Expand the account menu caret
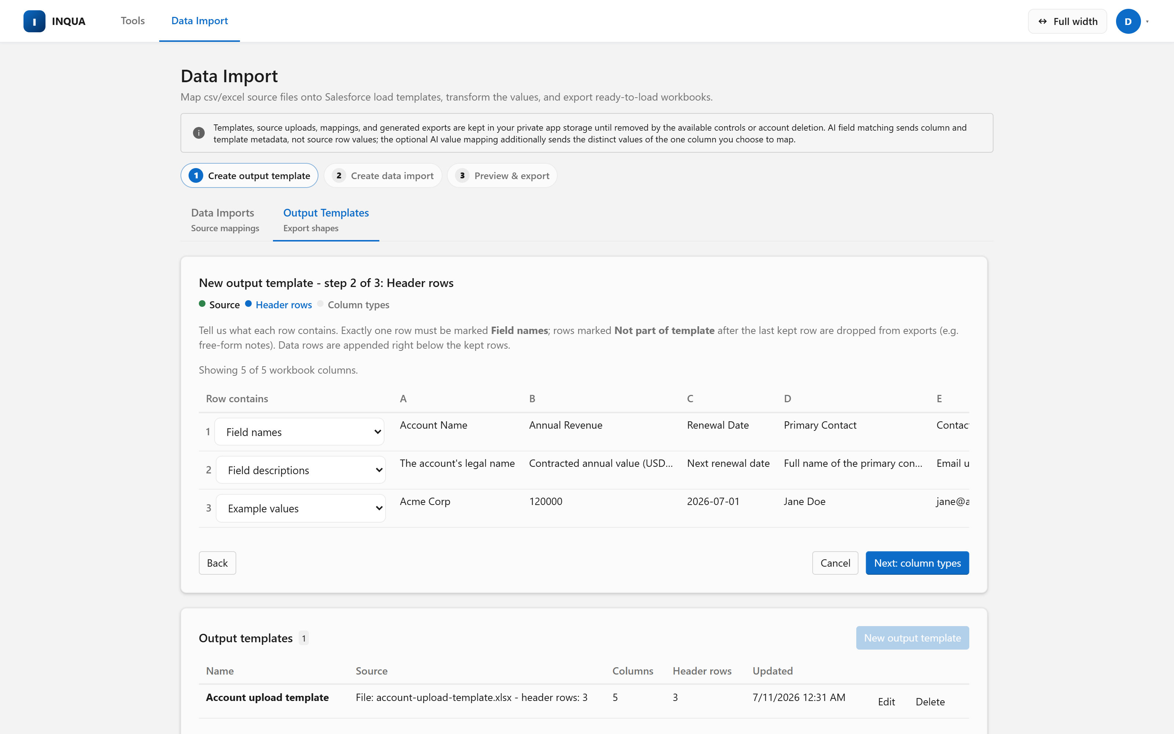This screenshot has width=1174, height=734. coord(1147,21)
